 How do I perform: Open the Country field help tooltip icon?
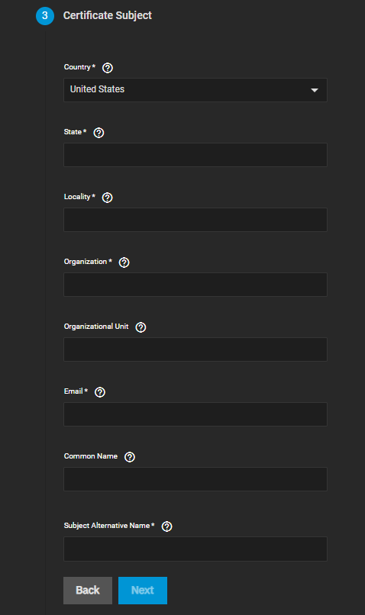tap(108, 68)
